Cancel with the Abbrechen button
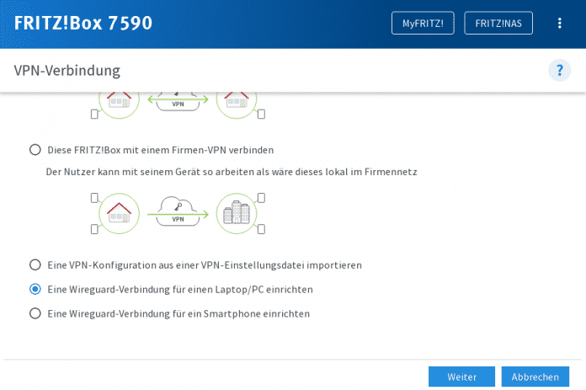Image resolution: width=586 pixels, height=390 pixels. (x=535, y=377)
